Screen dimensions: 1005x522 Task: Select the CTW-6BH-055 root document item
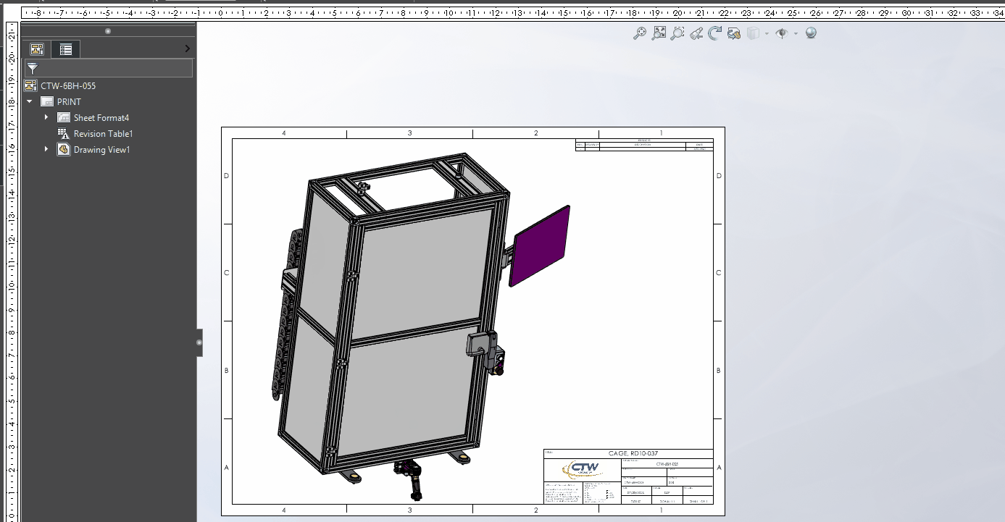pos(67,86)
